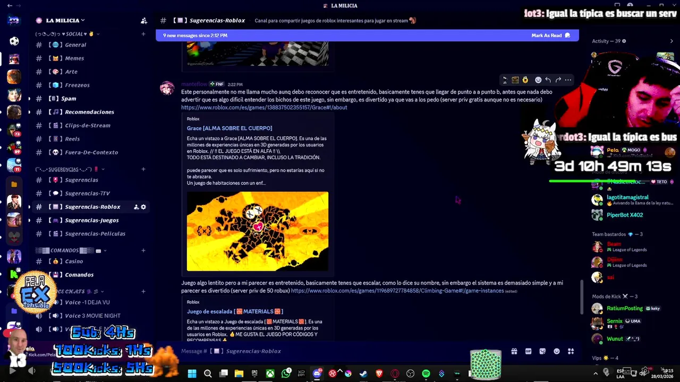The width and height of the screenshot is (680, 382).
Task: Add channel to SOCIAL category plus icon
Action: (x=143, y=34)
